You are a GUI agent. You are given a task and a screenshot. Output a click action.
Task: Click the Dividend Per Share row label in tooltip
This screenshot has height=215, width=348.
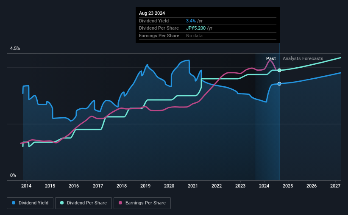coord(159,28)
